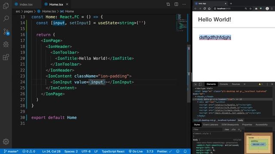Toggle the :hov element state button

tap(226, 130)
